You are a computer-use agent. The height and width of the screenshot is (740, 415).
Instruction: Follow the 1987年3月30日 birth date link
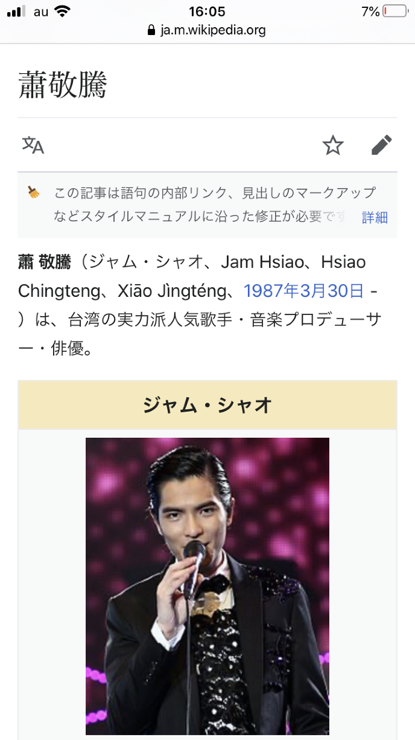[x=303, y=291]
